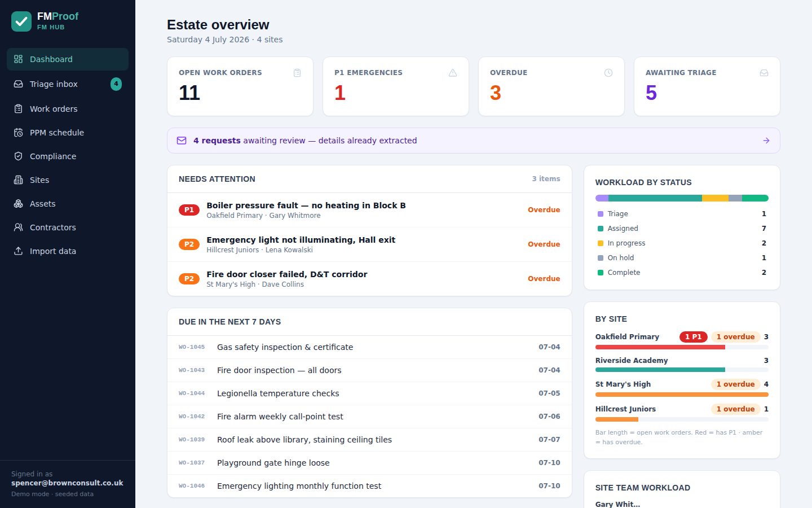Click warning triangle icon on P1 Emergencies card

click(453, 73)
